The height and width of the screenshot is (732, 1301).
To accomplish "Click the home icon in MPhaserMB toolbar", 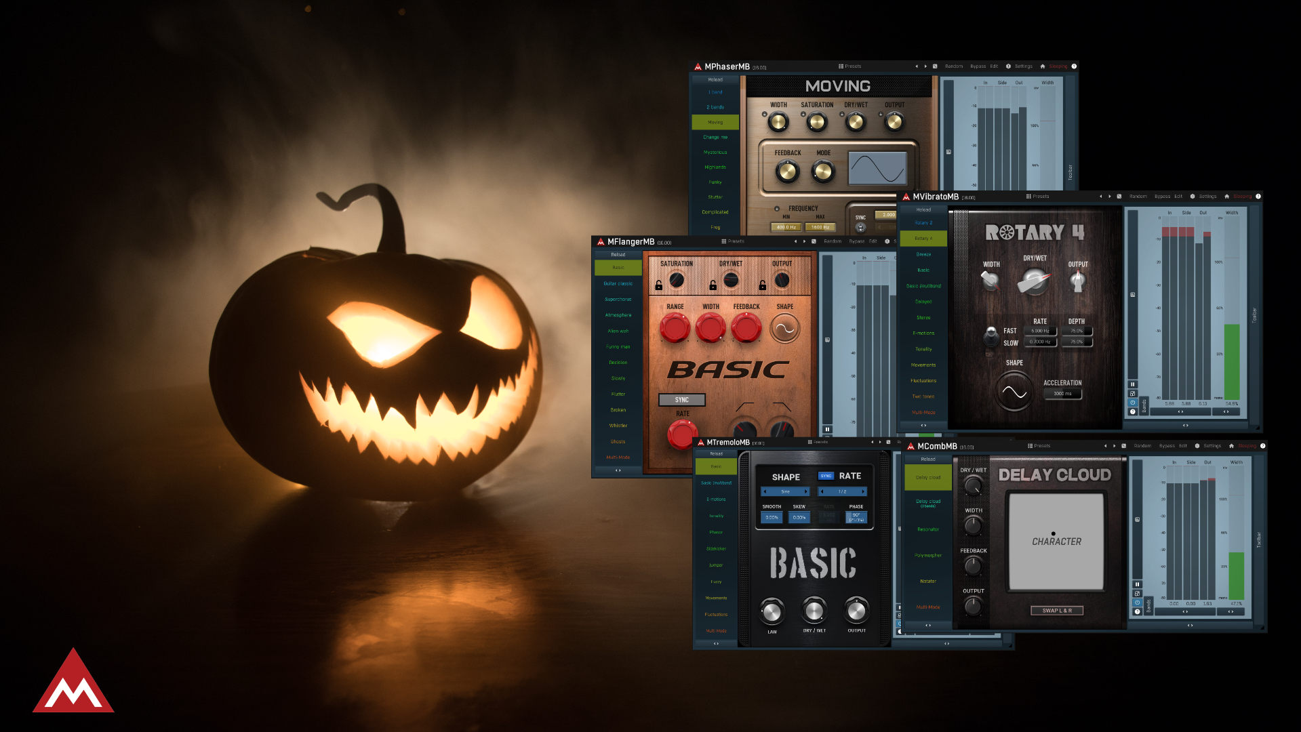I will pos(1043,66).
